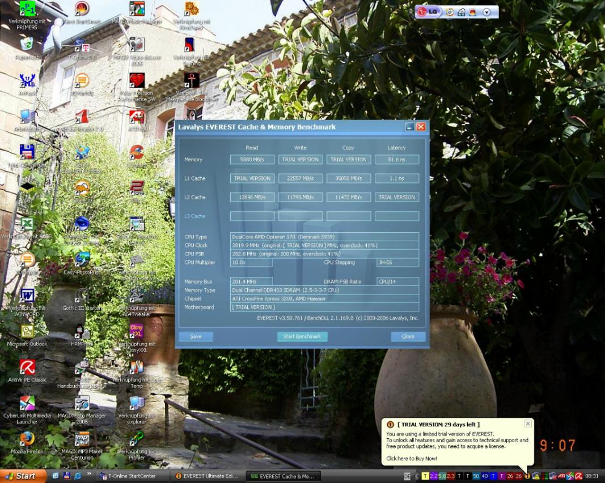Launch ATITool desktop shortcut
605x483 pixels.
(137, 116)
